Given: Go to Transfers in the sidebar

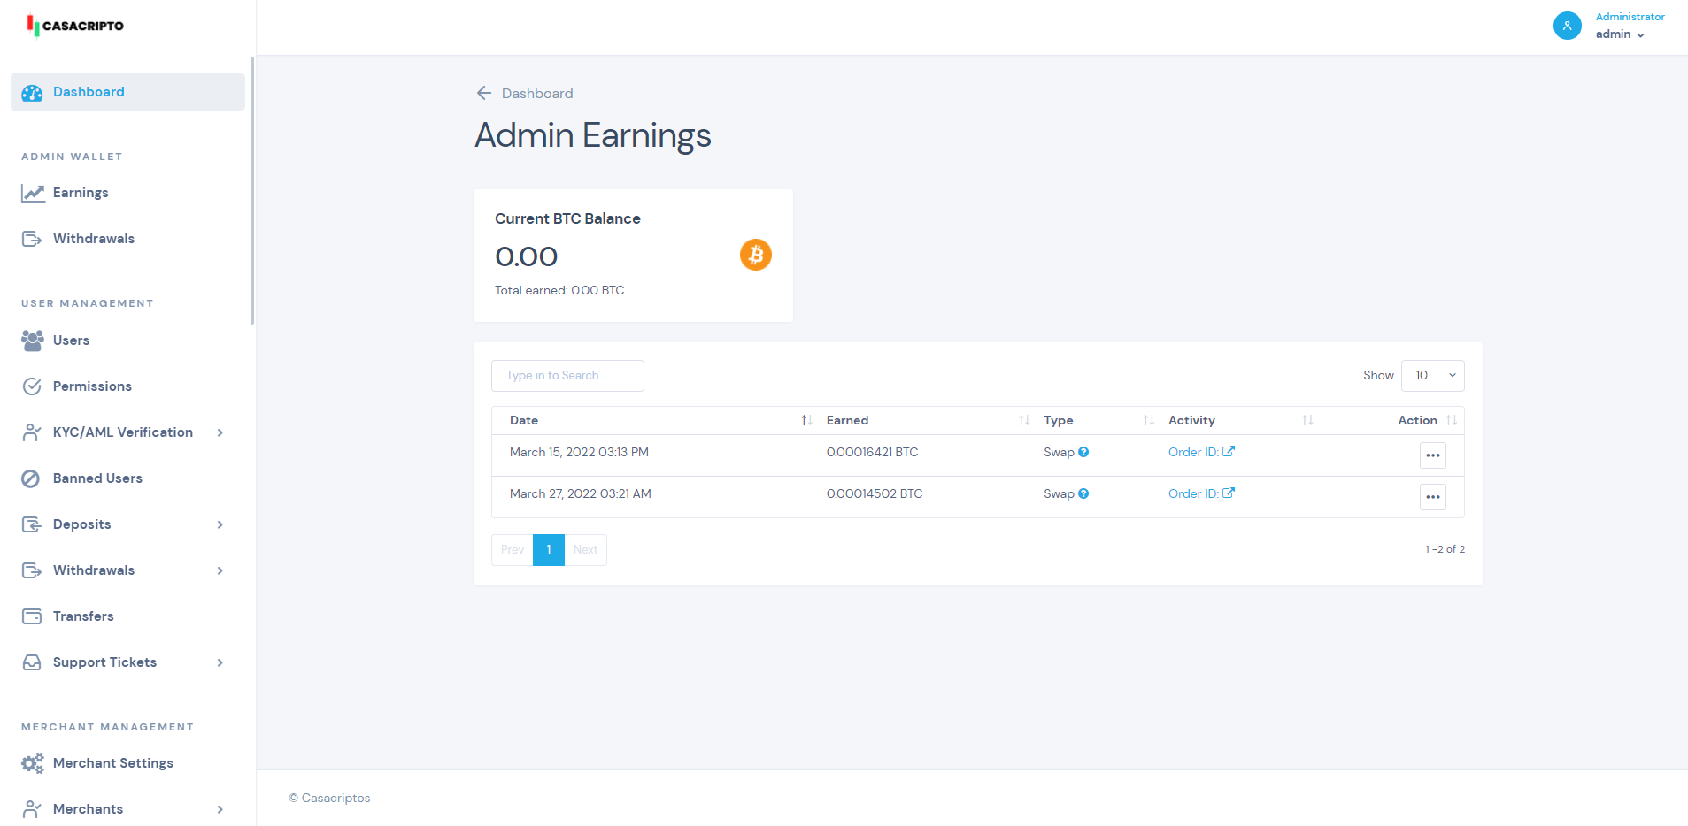Looking at the screenshot, I should pyautogui.click(x=83, y=616).
